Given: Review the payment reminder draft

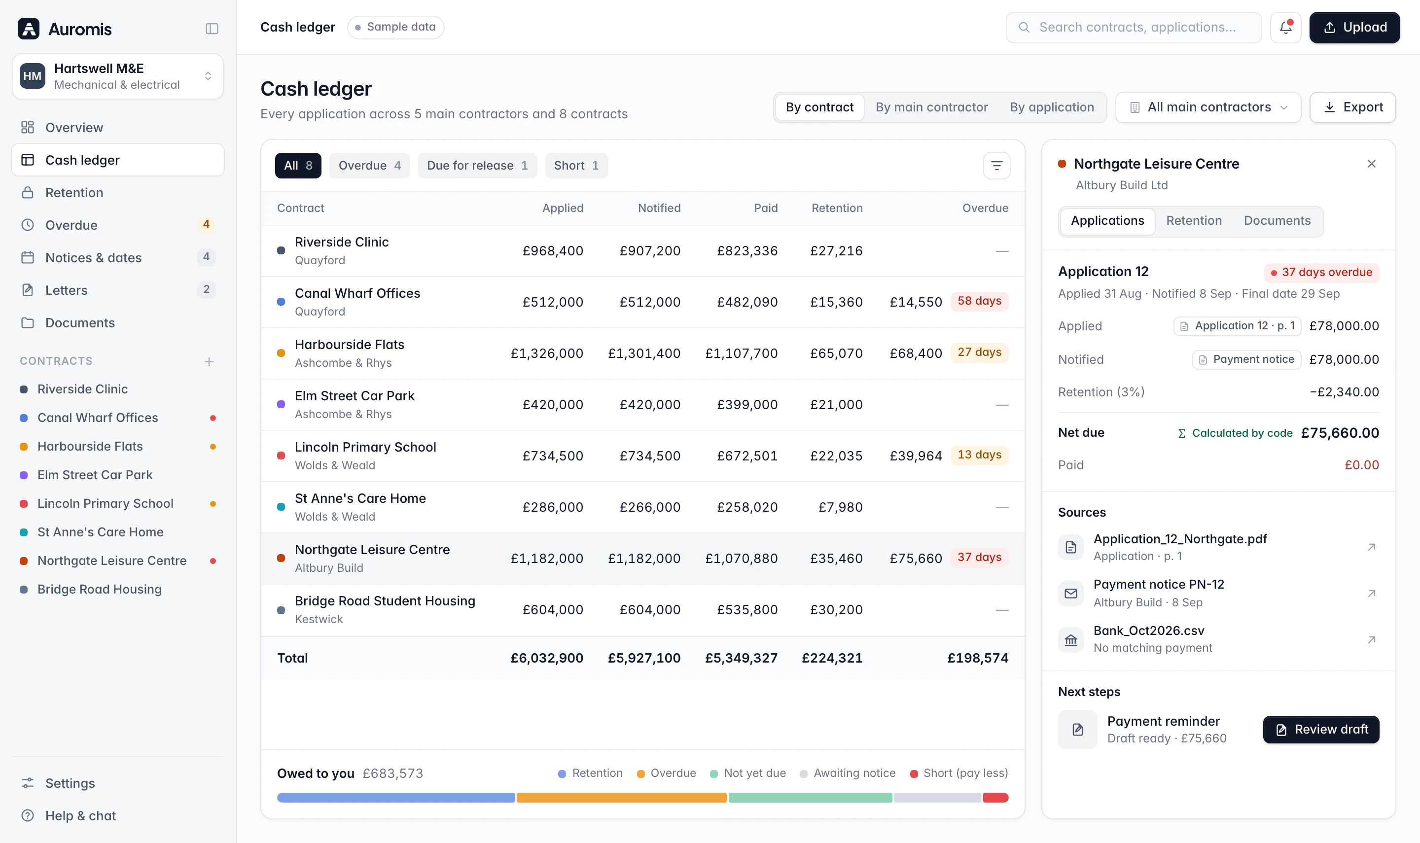Looking at the screenshot, I should coord(1320,730).
